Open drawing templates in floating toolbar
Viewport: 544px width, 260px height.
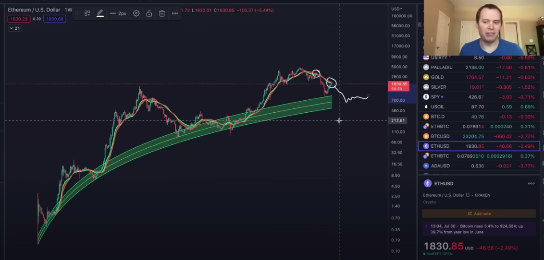click(x=87, y=13)
